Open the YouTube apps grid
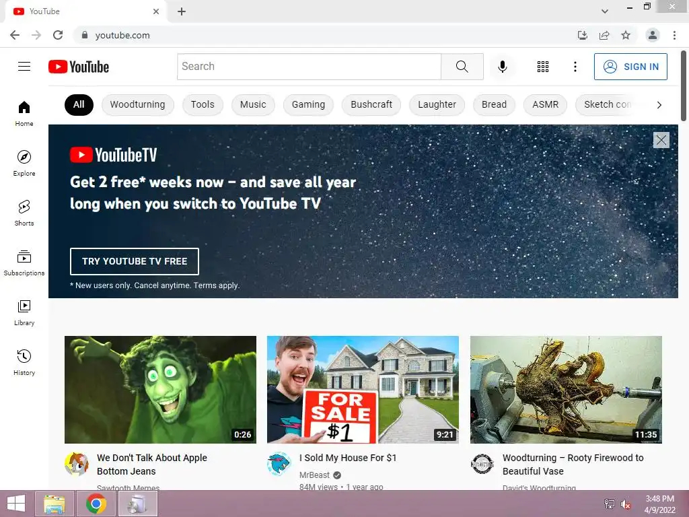The height and width of the screenshot is (517, 689). (543, 67)
